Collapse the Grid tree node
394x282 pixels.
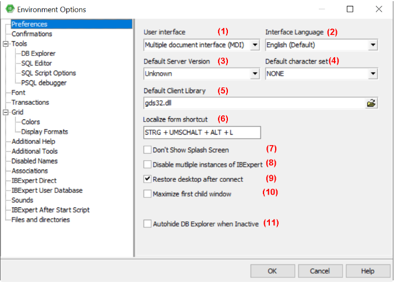(6, 112)
